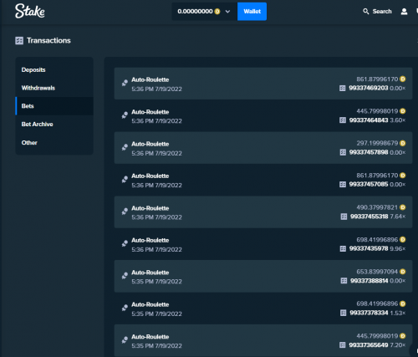Viewport: 418px width, 357px height.
Task: Click roulette icon in row with 99337388814
Action: click(x=125, y=276)
